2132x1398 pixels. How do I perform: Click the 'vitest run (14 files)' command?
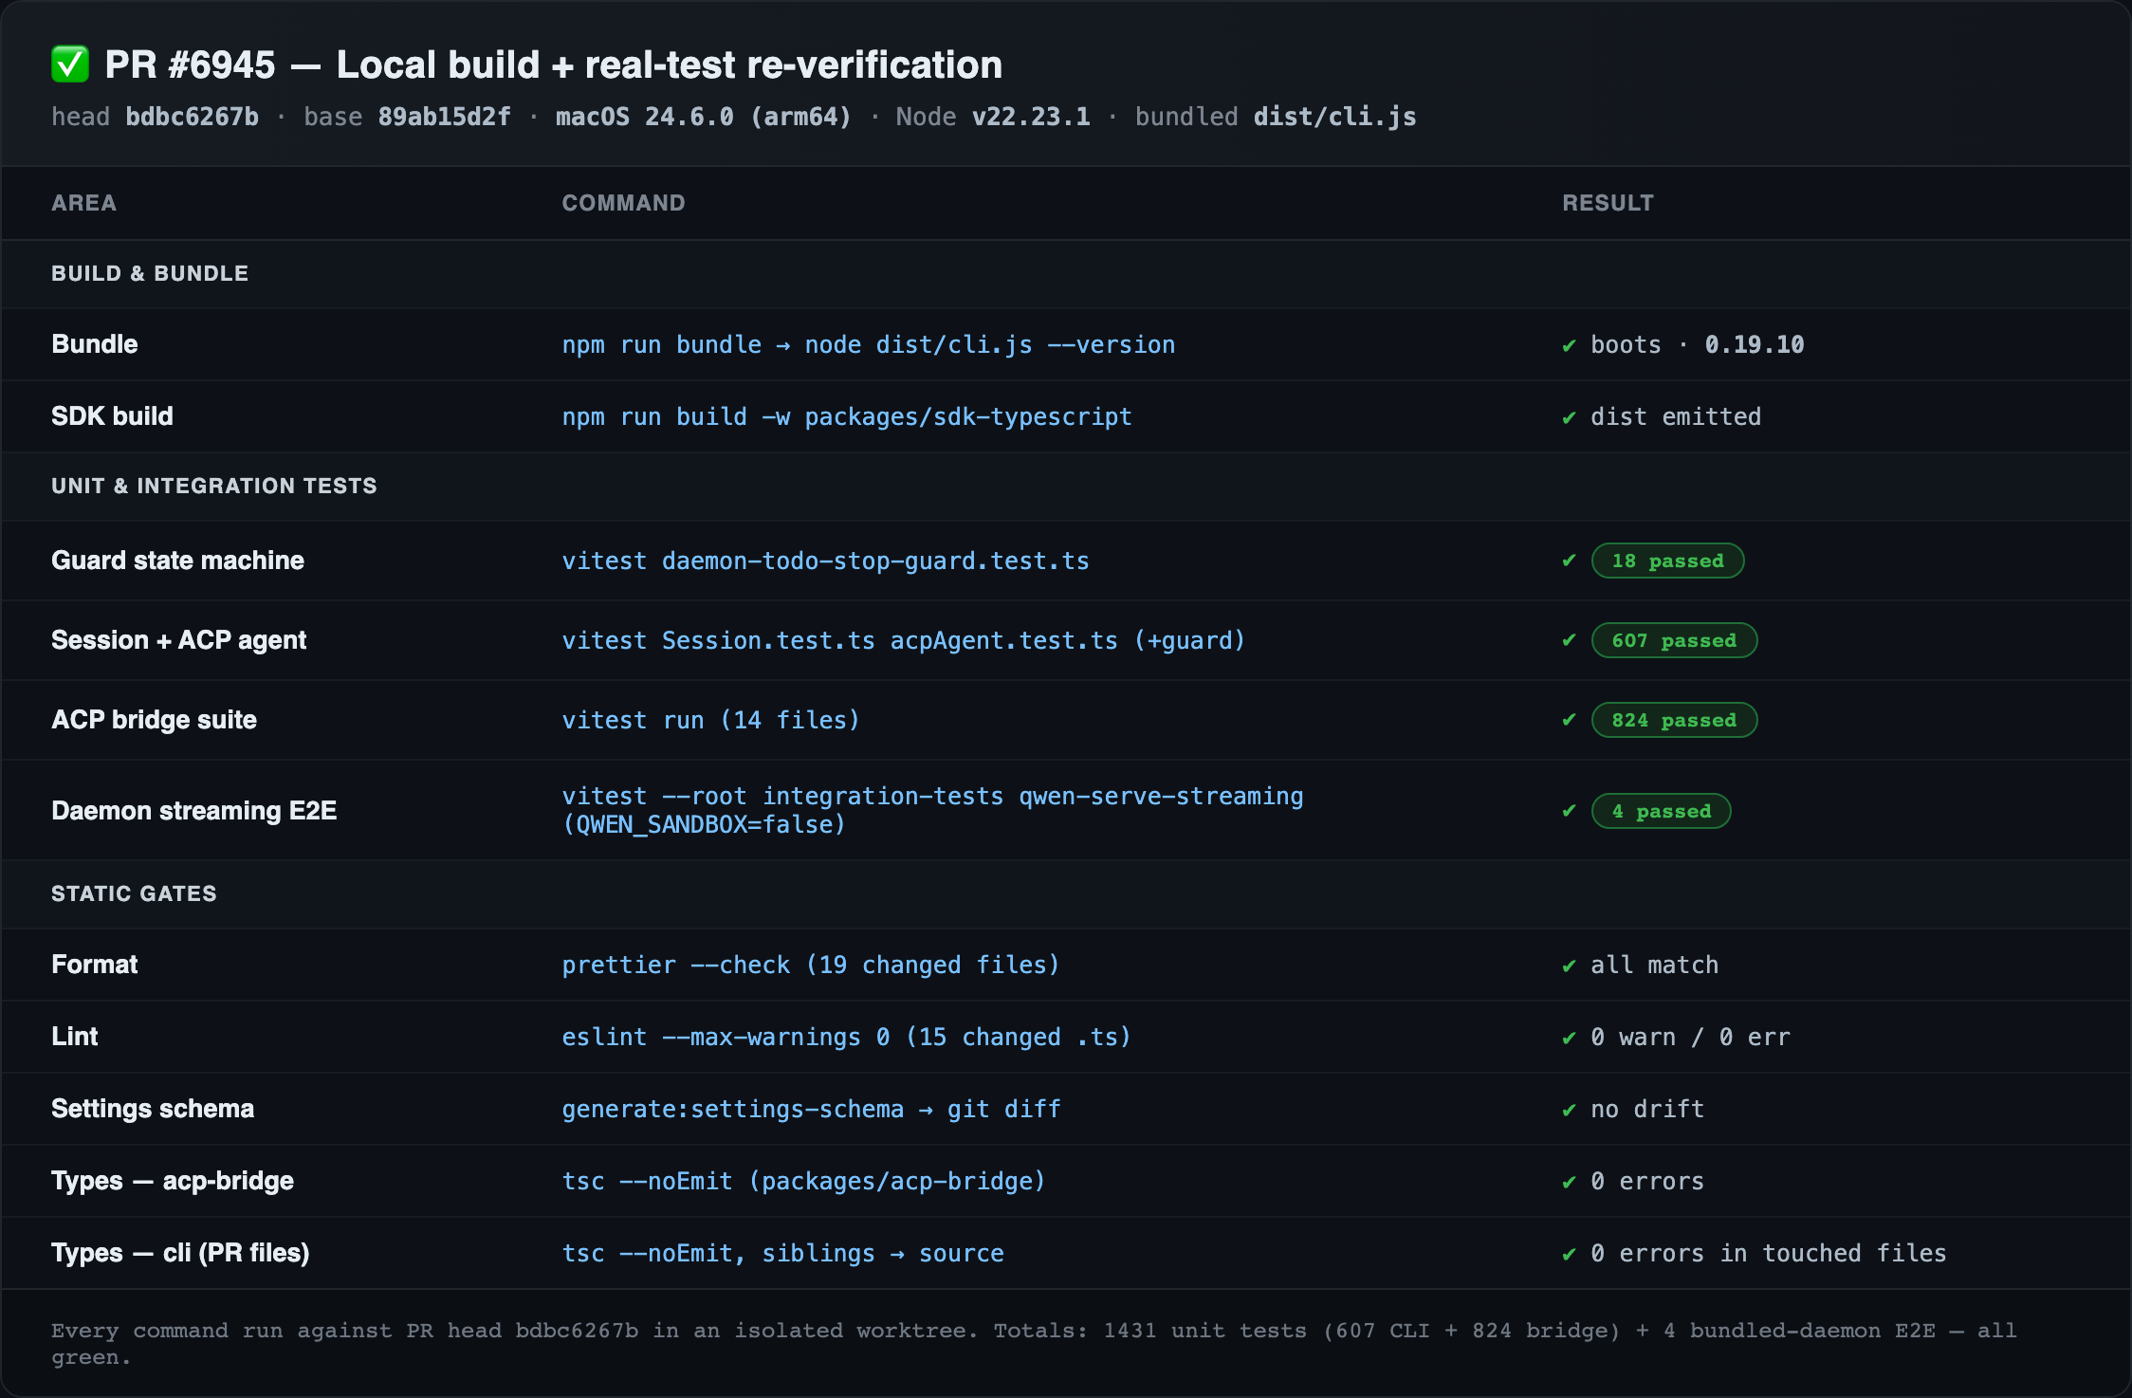710,720
